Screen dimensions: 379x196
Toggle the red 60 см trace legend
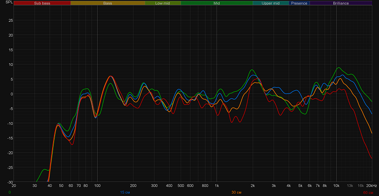click(x=368, y=193)
